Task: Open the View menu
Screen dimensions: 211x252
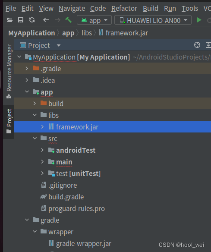Action: (46, 8)
